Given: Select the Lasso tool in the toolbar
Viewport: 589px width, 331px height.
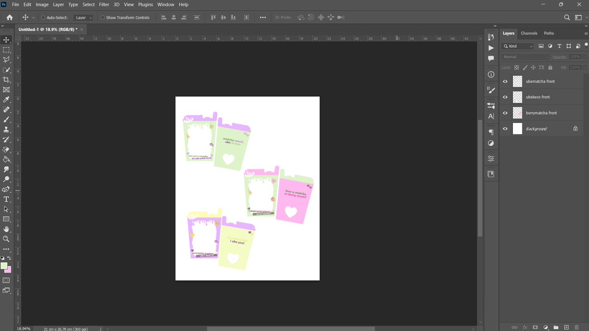Looking at the screenshot, I should point(6,60).
